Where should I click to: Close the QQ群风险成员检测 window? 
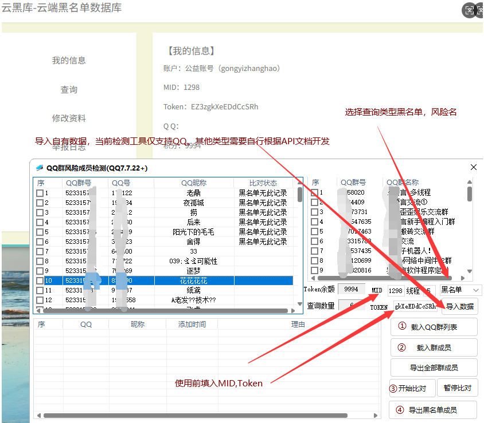(x=474, y=167)
